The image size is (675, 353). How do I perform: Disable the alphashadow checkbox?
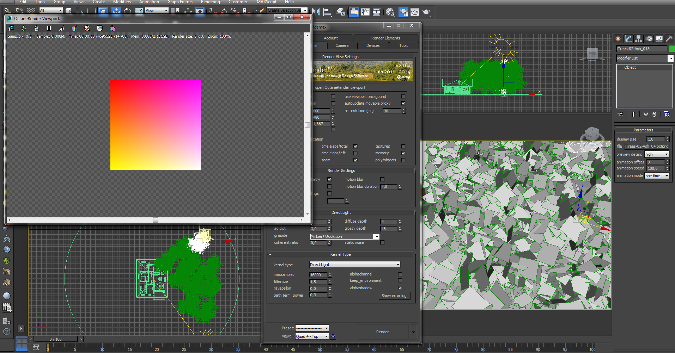tap(400, 288)
